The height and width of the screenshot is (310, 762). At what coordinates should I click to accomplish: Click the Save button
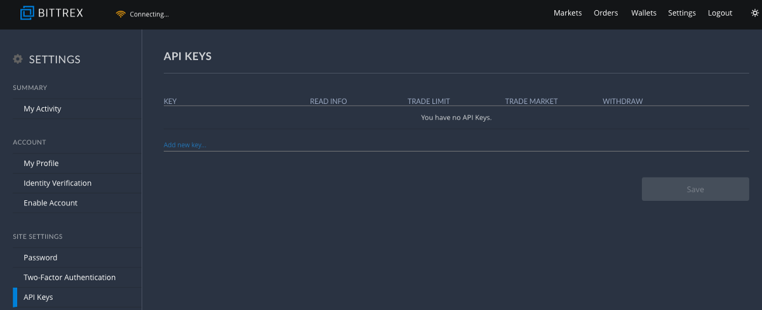point(695,189)
